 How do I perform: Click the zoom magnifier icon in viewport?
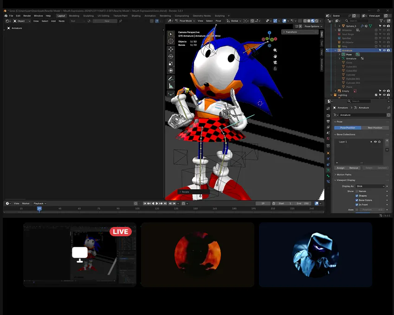(275, 50)
